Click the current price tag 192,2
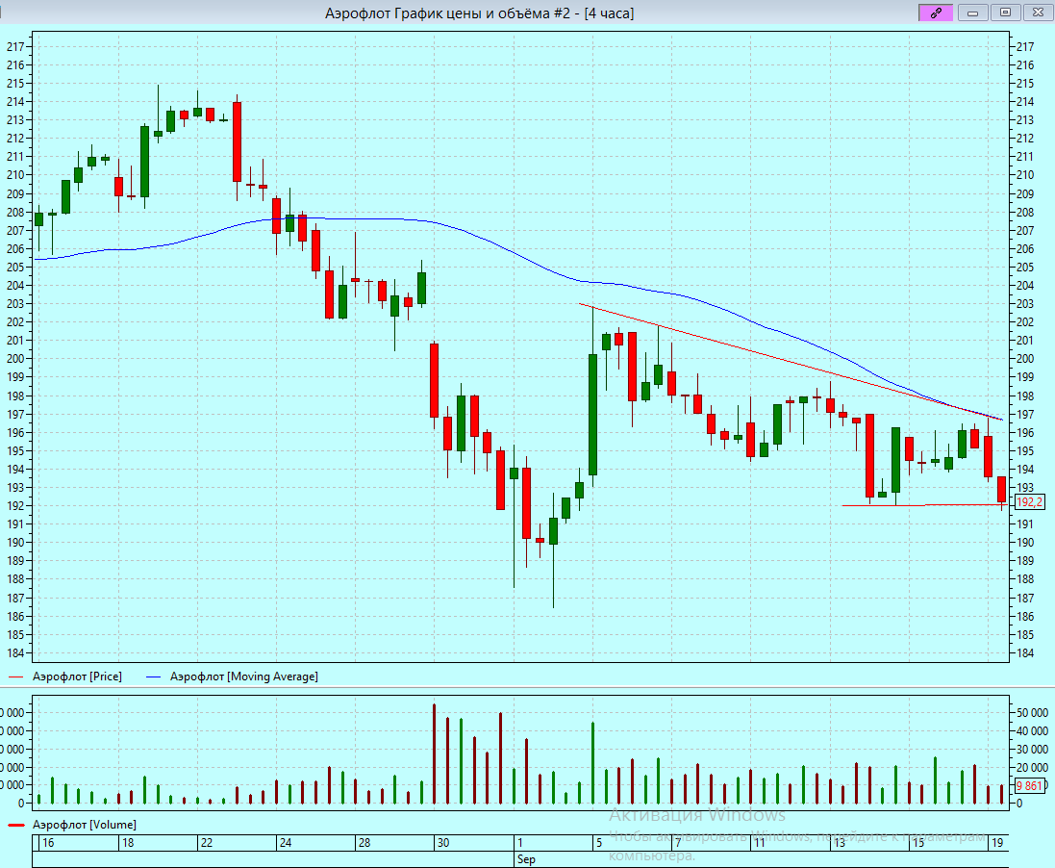The width and height of the screenshot is (1055, 868). point(1029,502)
